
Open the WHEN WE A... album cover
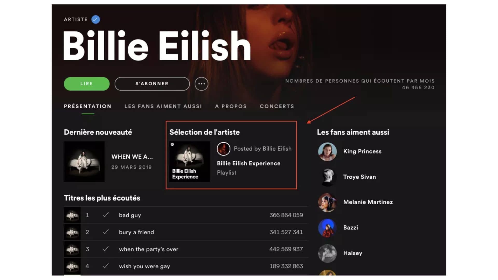84,162
